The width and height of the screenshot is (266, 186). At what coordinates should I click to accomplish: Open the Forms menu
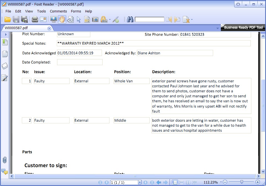point(76,11)
